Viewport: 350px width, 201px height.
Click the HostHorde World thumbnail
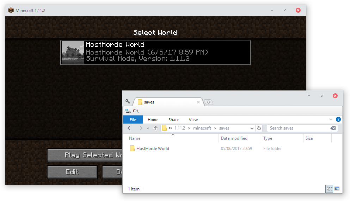[73, 52]
